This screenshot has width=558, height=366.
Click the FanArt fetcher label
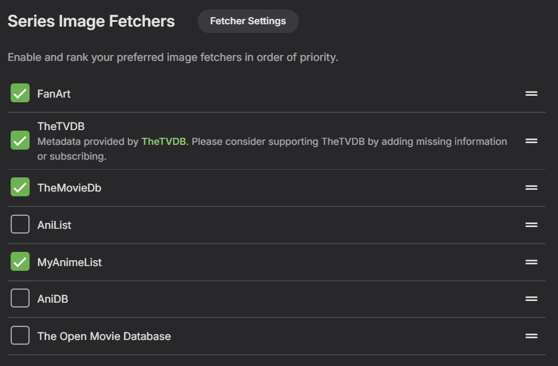[x=54, y=94]
